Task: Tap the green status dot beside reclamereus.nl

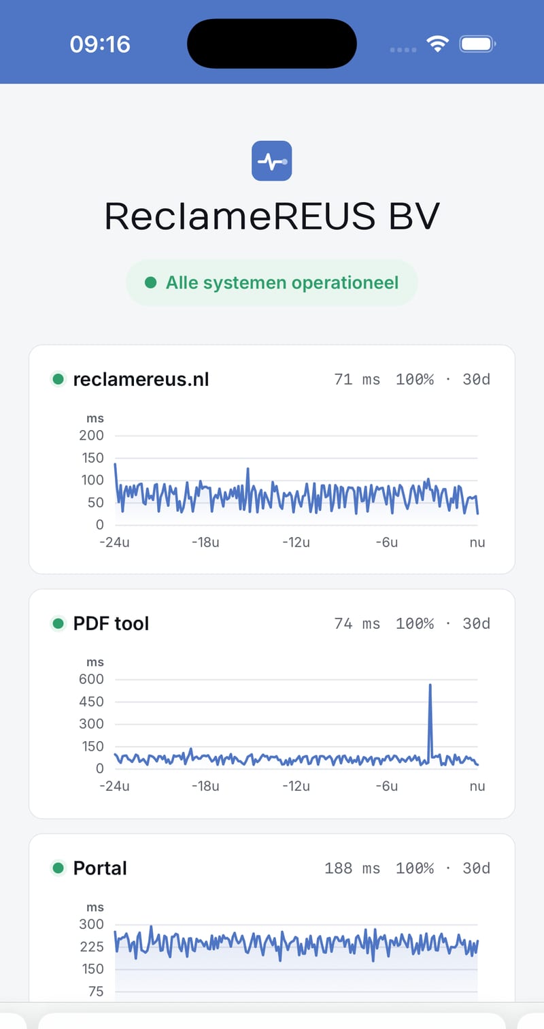Action: click(x=58, y=379)
